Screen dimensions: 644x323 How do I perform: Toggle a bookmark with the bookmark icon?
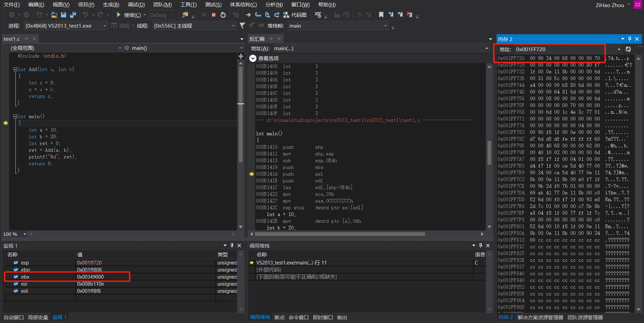[x=381, y=15]
